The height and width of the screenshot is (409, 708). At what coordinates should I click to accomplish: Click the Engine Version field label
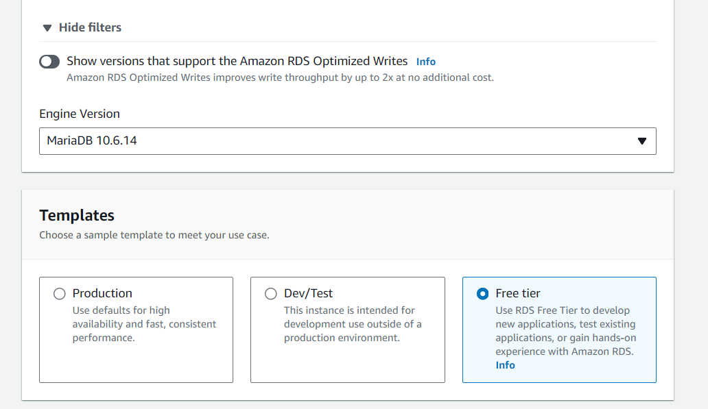click(x=80, y=114)
